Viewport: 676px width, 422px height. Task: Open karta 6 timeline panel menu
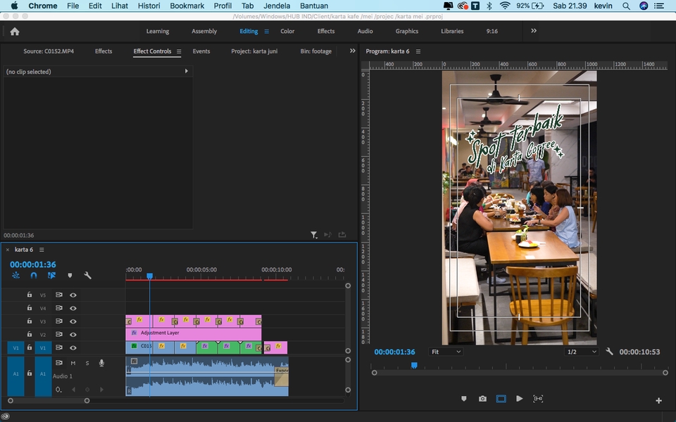click(x=42, y=250)
